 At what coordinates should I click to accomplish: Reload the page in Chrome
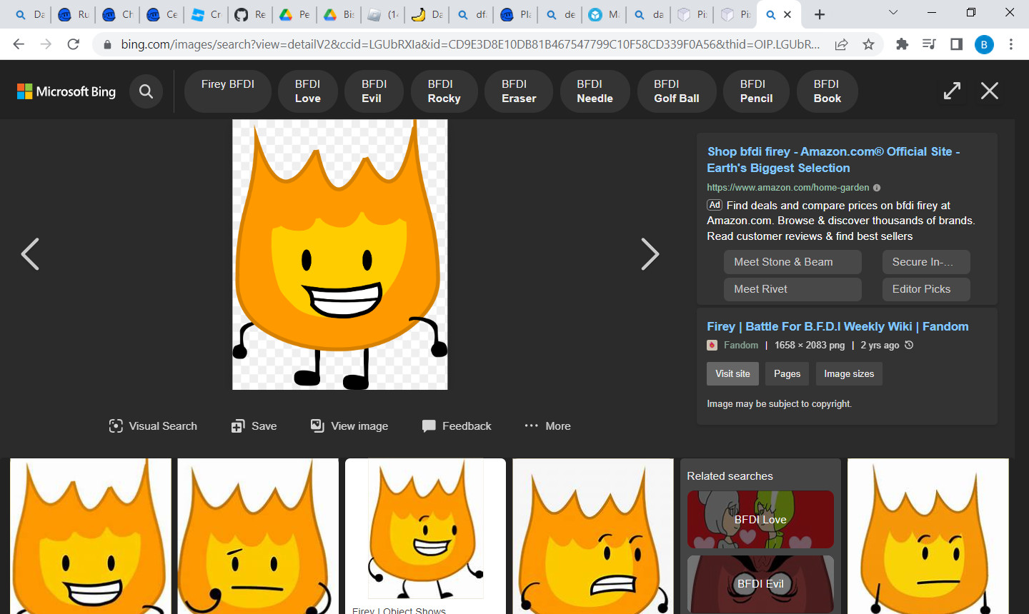pyautogui.click(x=73, y=44)
